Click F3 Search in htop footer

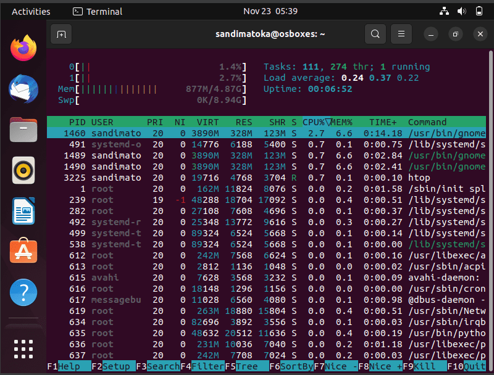(x=158, y=366)
